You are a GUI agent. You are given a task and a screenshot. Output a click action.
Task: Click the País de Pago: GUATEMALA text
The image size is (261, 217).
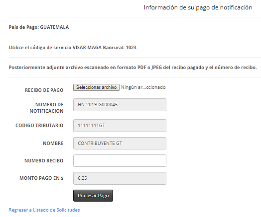pyautogui.click(x=39, y=27)
